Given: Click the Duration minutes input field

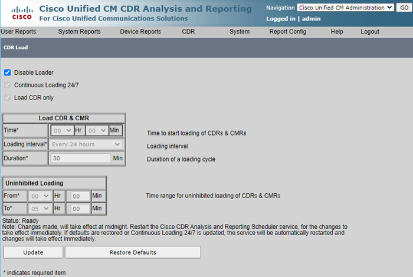Looking at the screenshot, I should [81, 159].
